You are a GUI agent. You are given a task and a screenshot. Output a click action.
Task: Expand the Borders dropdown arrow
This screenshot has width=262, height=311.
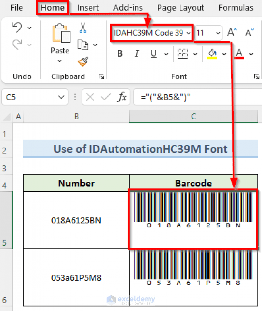195,54
